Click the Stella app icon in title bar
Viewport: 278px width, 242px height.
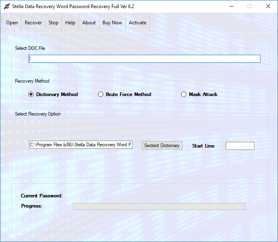[7, 6]
